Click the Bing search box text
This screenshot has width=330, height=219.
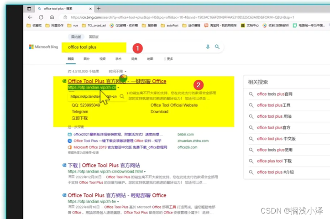82,47
